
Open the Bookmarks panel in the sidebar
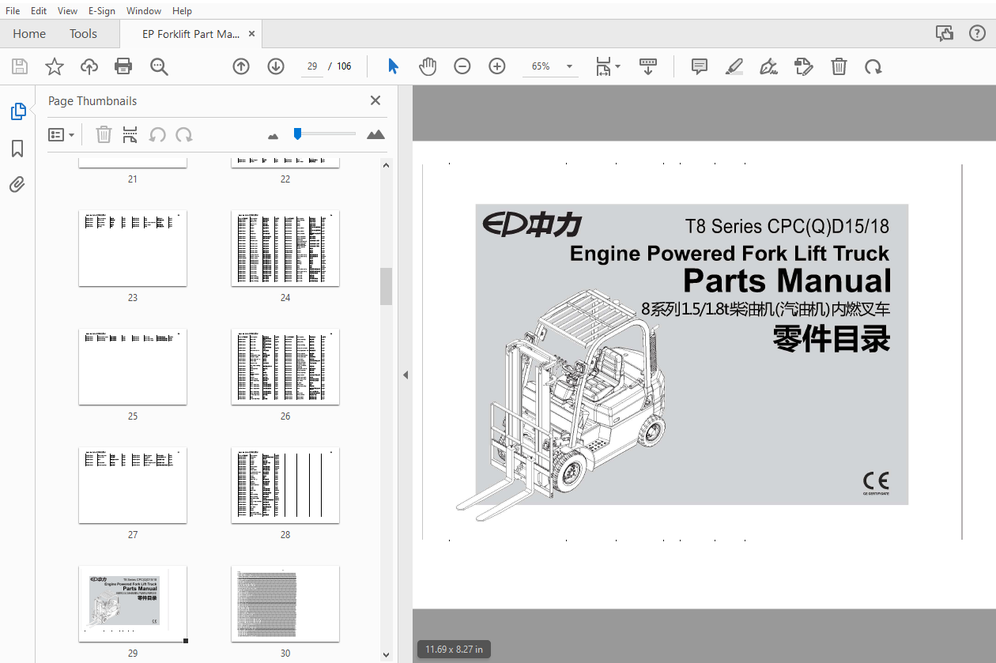click(17, 149)
